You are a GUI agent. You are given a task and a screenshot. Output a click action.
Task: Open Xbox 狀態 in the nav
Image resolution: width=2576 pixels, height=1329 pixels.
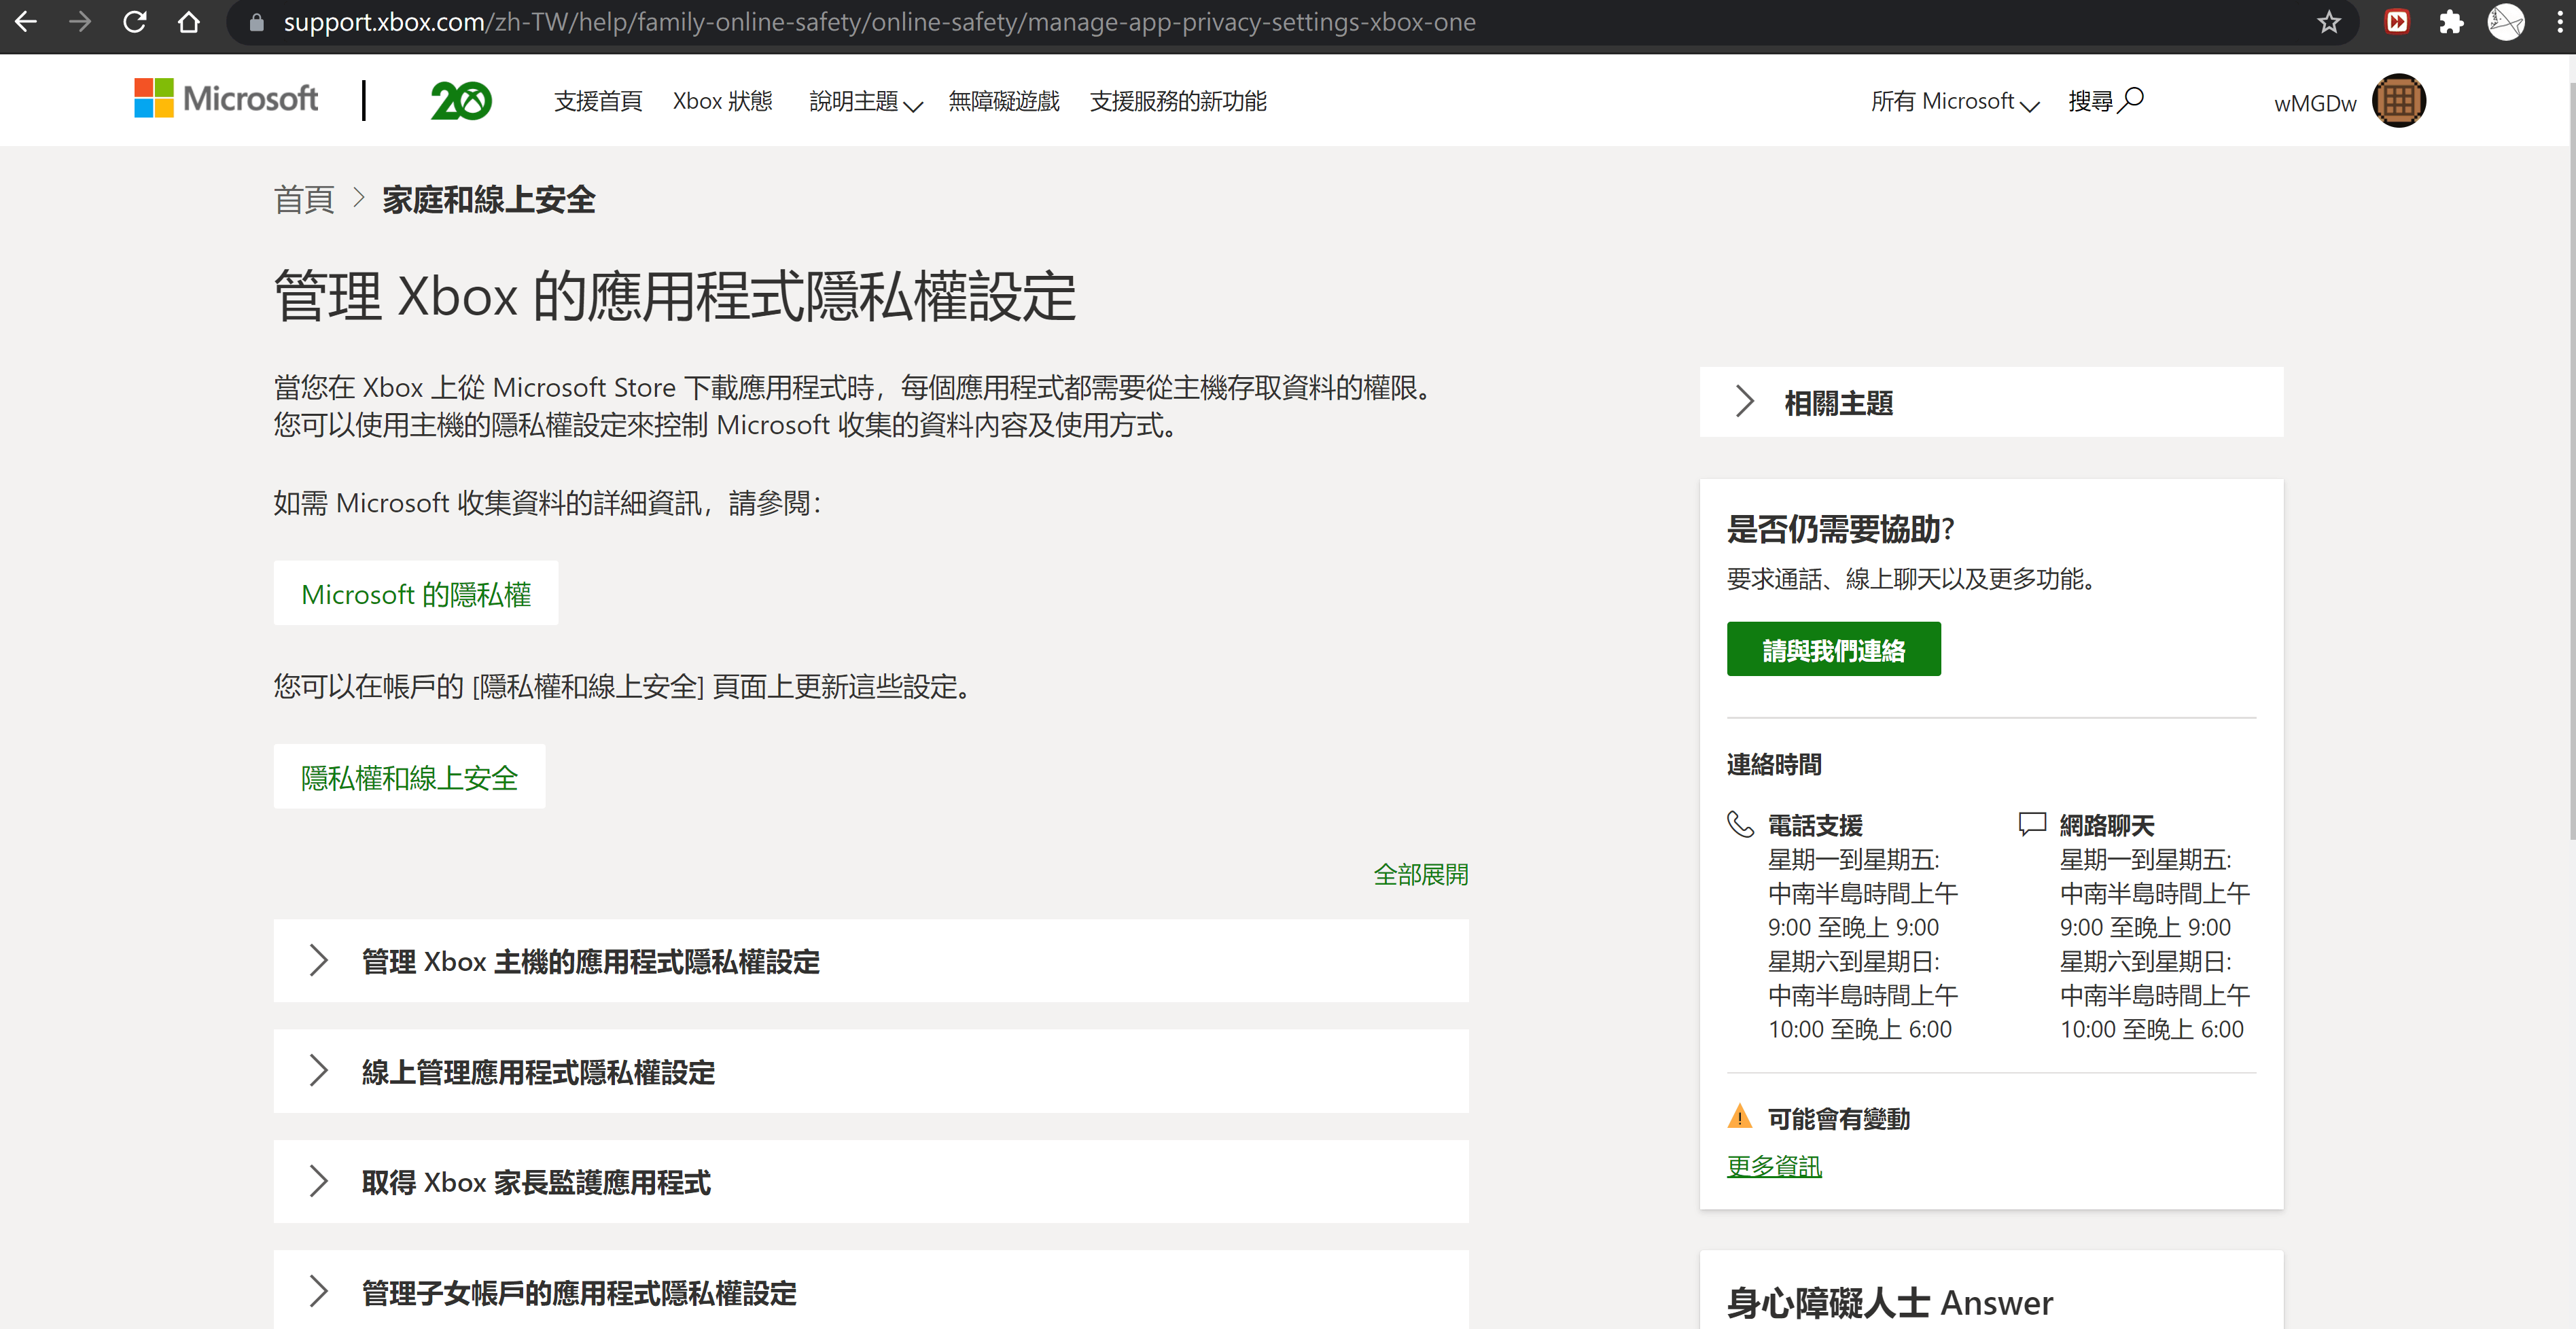pos(723,101)
